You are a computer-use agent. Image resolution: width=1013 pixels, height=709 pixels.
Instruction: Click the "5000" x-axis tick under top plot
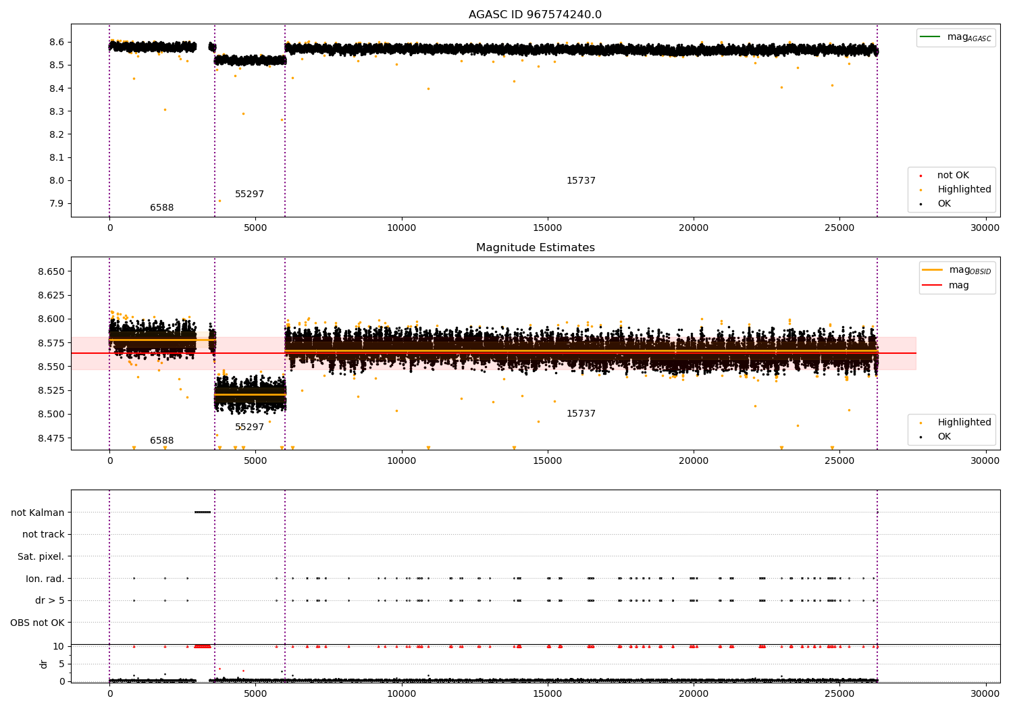click(255, 228)
